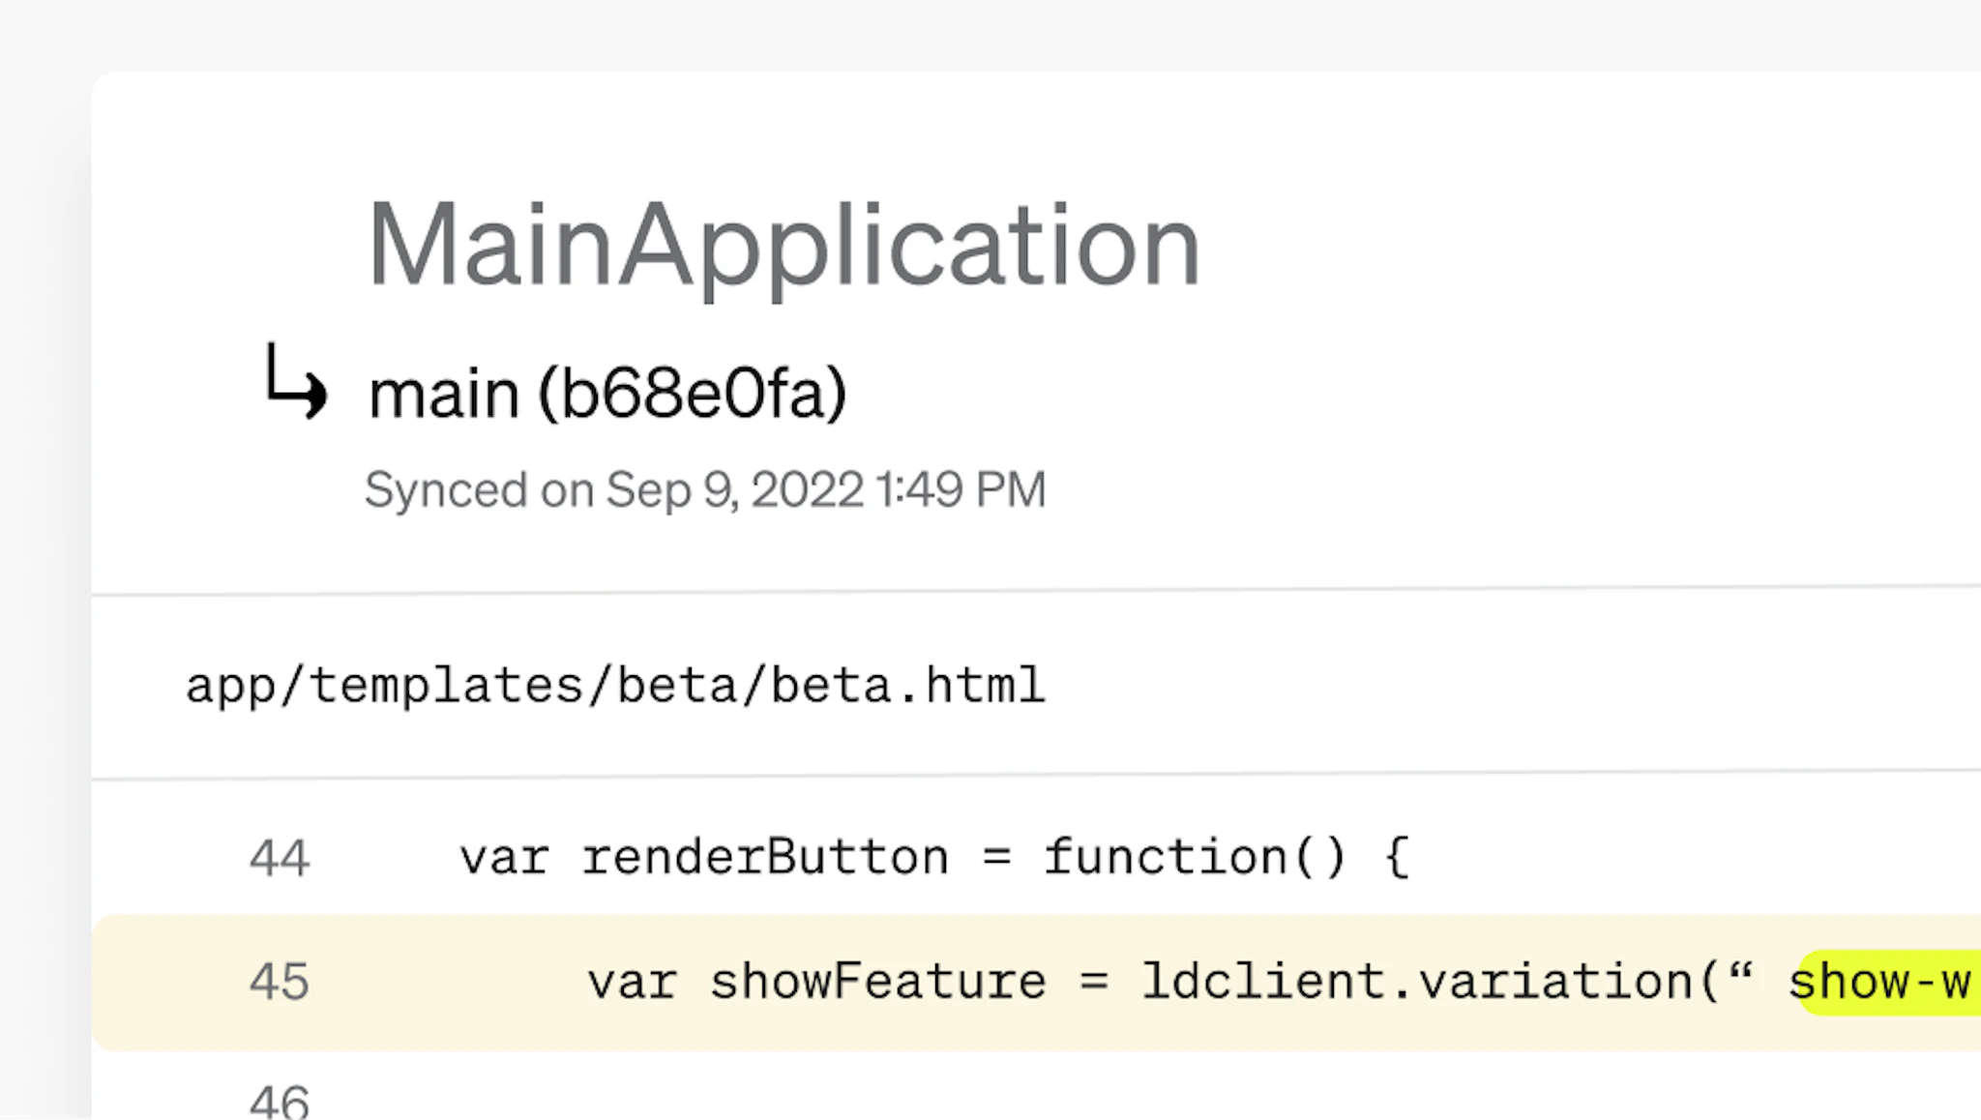Viewport: 1981px width, 1120px height.
Task: Click the main (b68e0fa) branch label
Action: [x=607, y=394]
